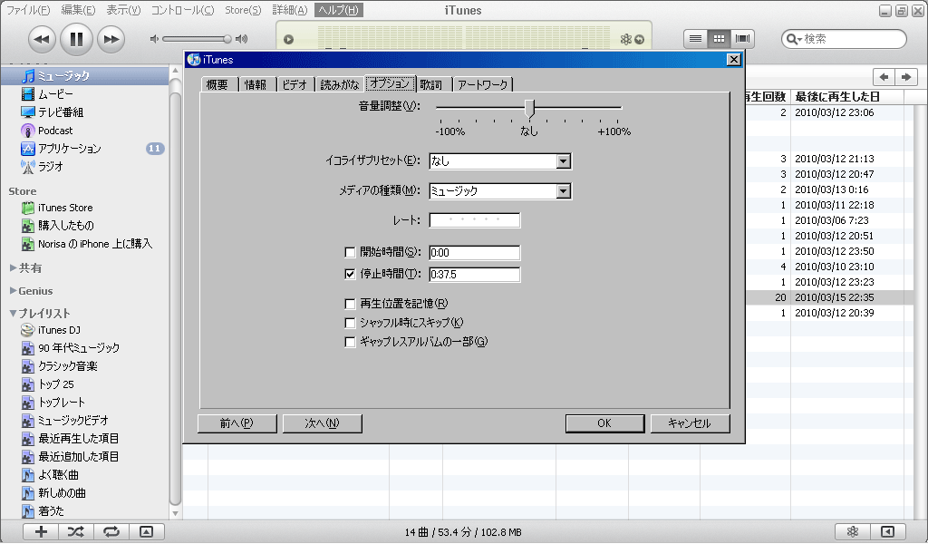Skip to next track with fast-forward button
The image size is (928, 544).
pyautogui.click(x=111, y=39)
